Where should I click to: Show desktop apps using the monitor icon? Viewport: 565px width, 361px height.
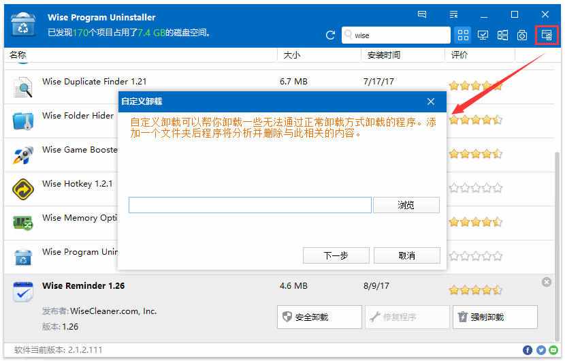(x=483, y=35)
